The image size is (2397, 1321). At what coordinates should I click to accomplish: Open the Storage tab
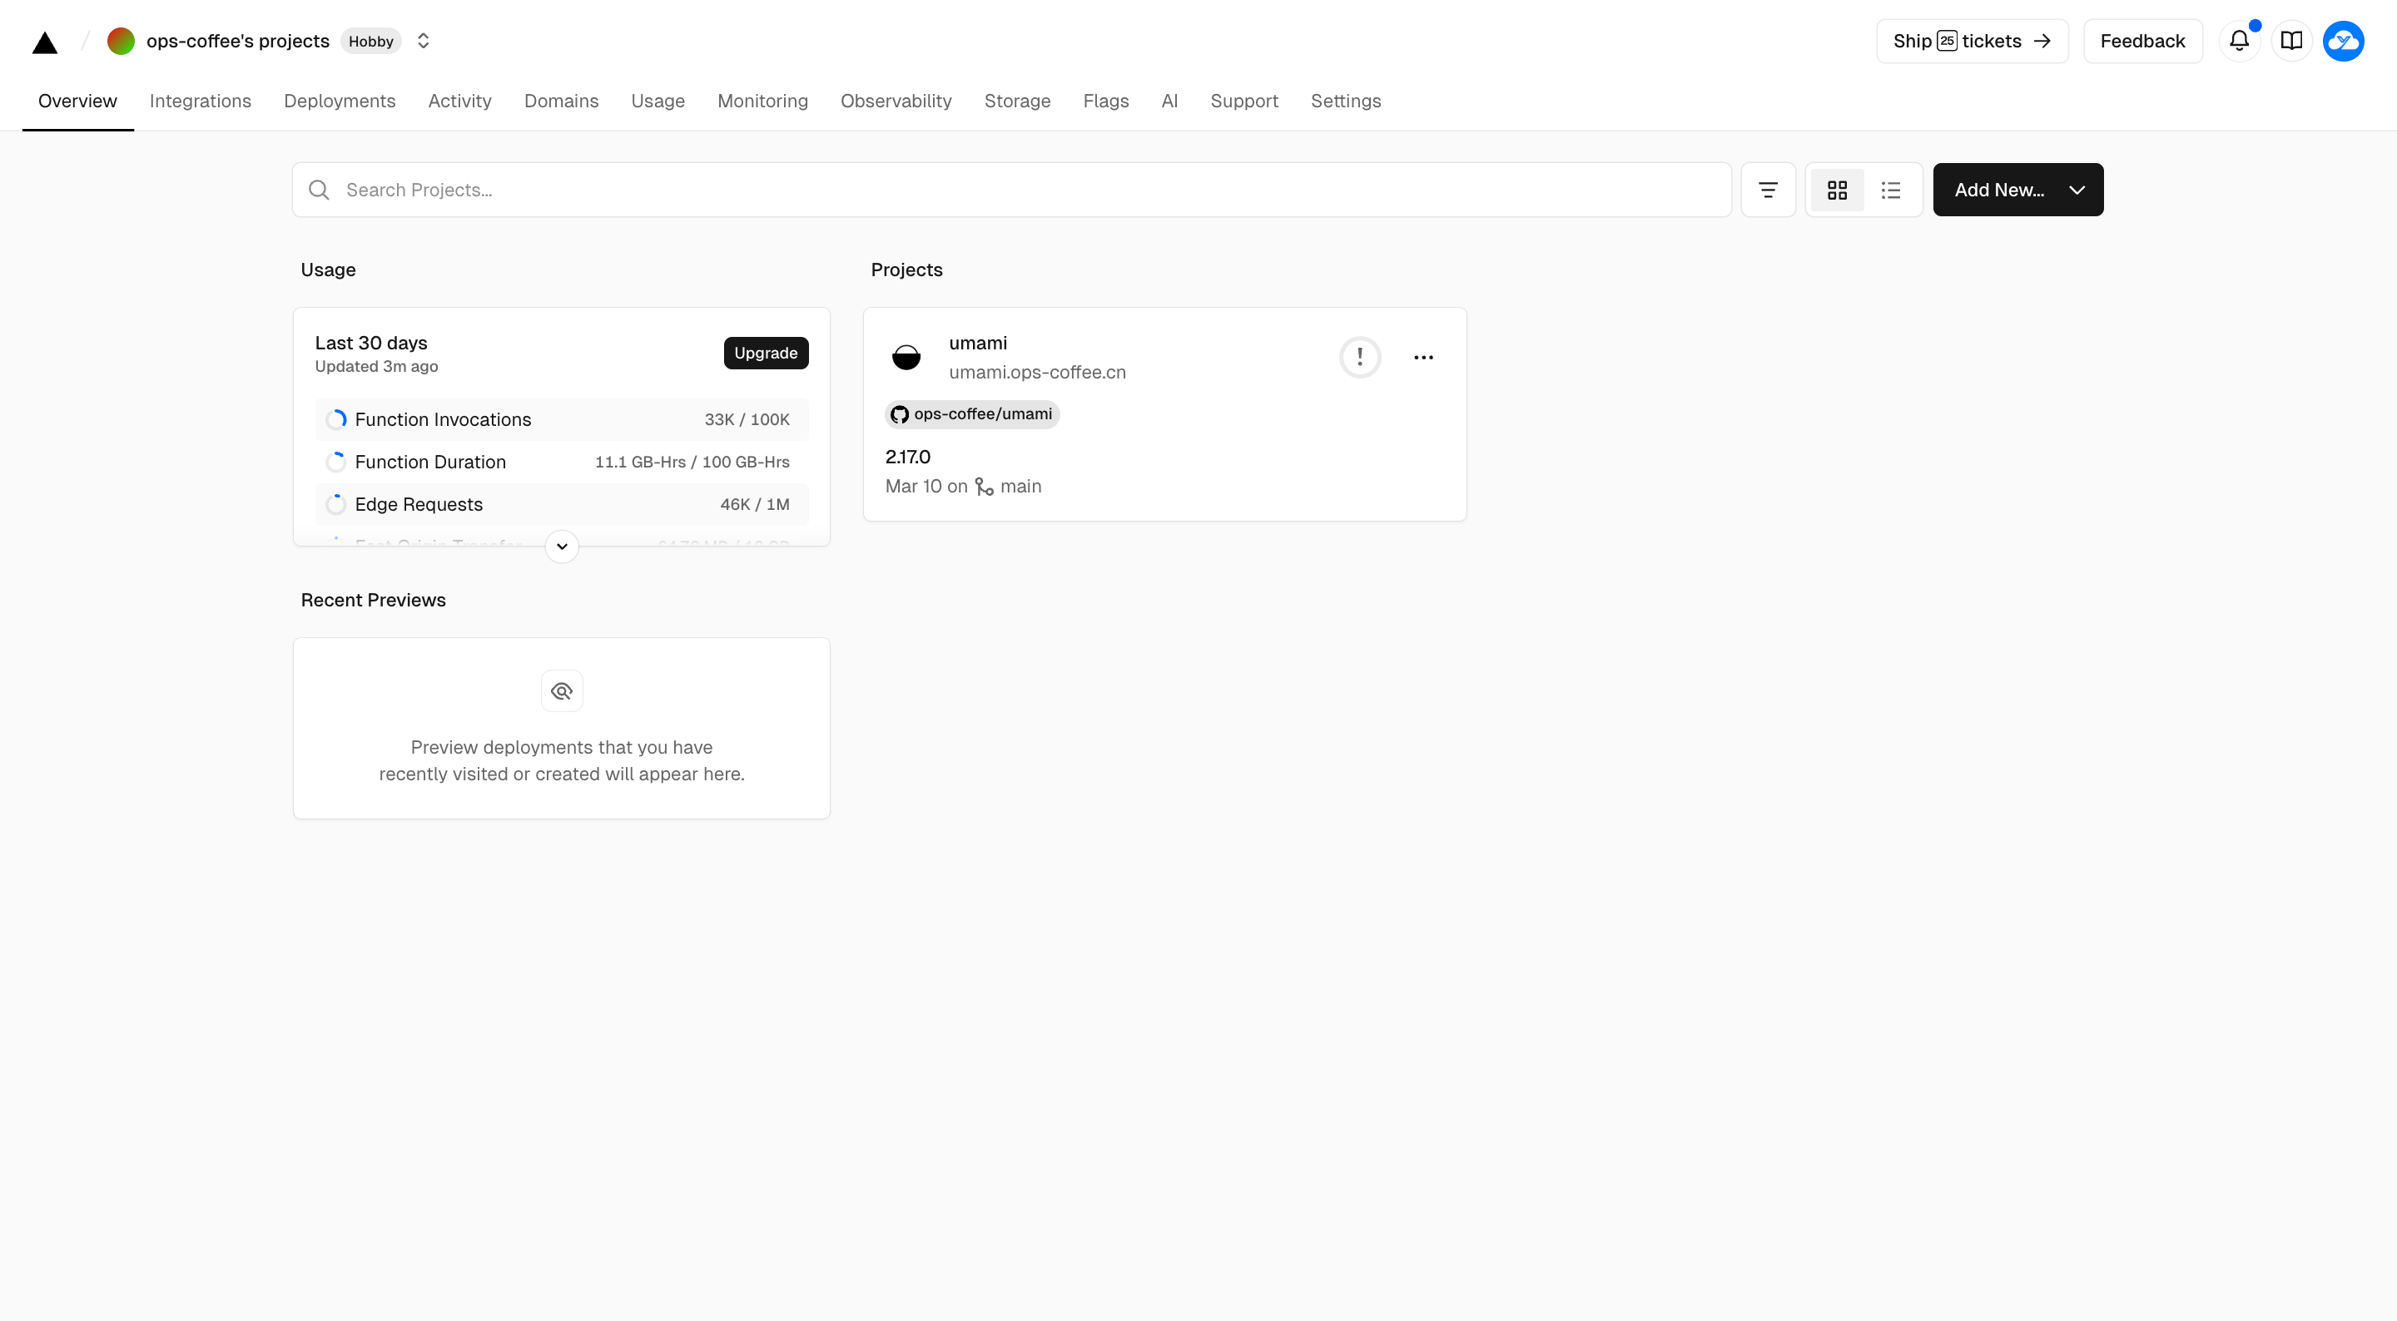coord(1017,101)
